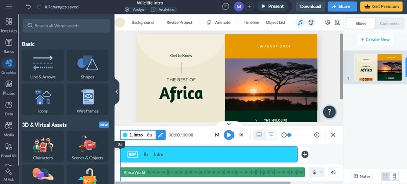Open Analytics for the project
The image size is (407, 184).
(162, 10)
